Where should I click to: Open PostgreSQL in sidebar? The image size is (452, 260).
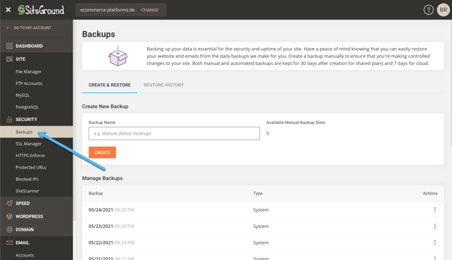[27, 107]
